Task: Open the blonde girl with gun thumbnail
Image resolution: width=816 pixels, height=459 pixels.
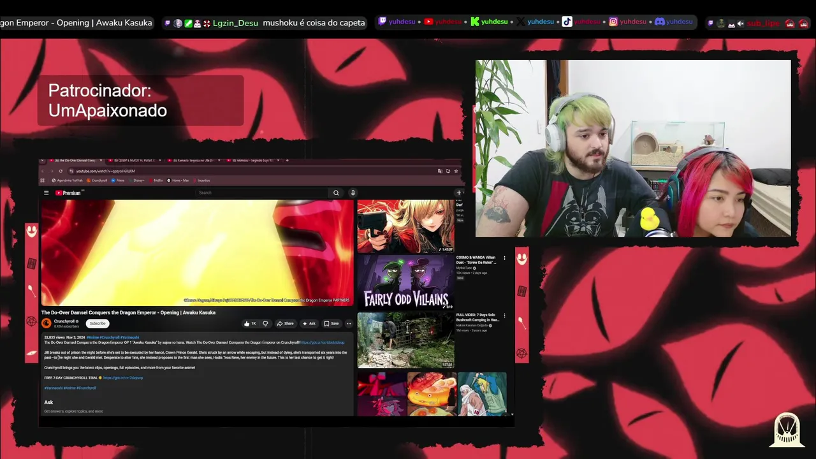Action: click(x=405, y=226)
